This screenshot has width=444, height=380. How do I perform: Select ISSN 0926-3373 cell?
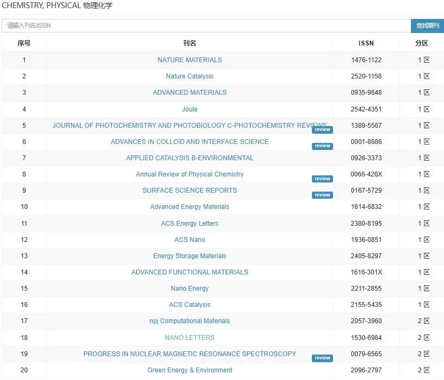(366, 158)
